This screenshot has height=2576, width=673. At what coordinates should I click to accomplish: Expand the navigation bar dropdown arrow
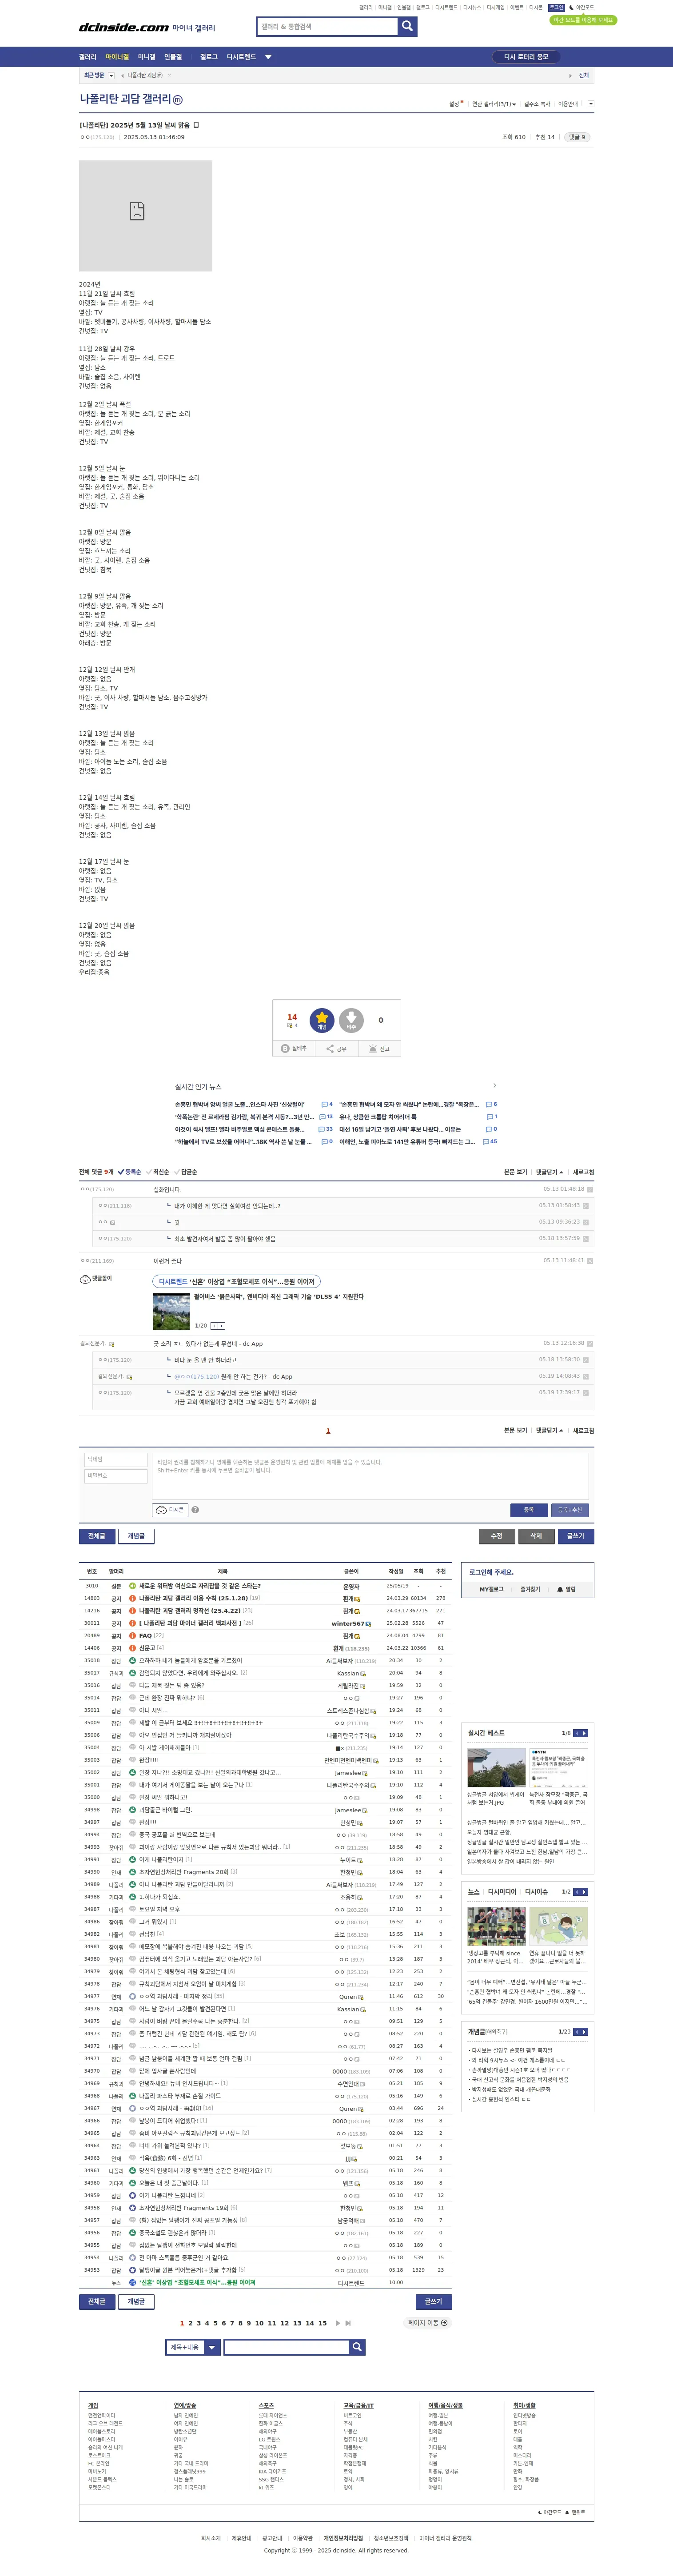(x=268, y=57)
